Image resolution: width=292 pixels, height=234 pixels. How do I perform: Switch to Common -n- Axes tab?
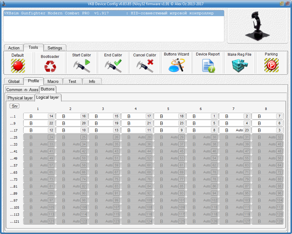[22, 90]
